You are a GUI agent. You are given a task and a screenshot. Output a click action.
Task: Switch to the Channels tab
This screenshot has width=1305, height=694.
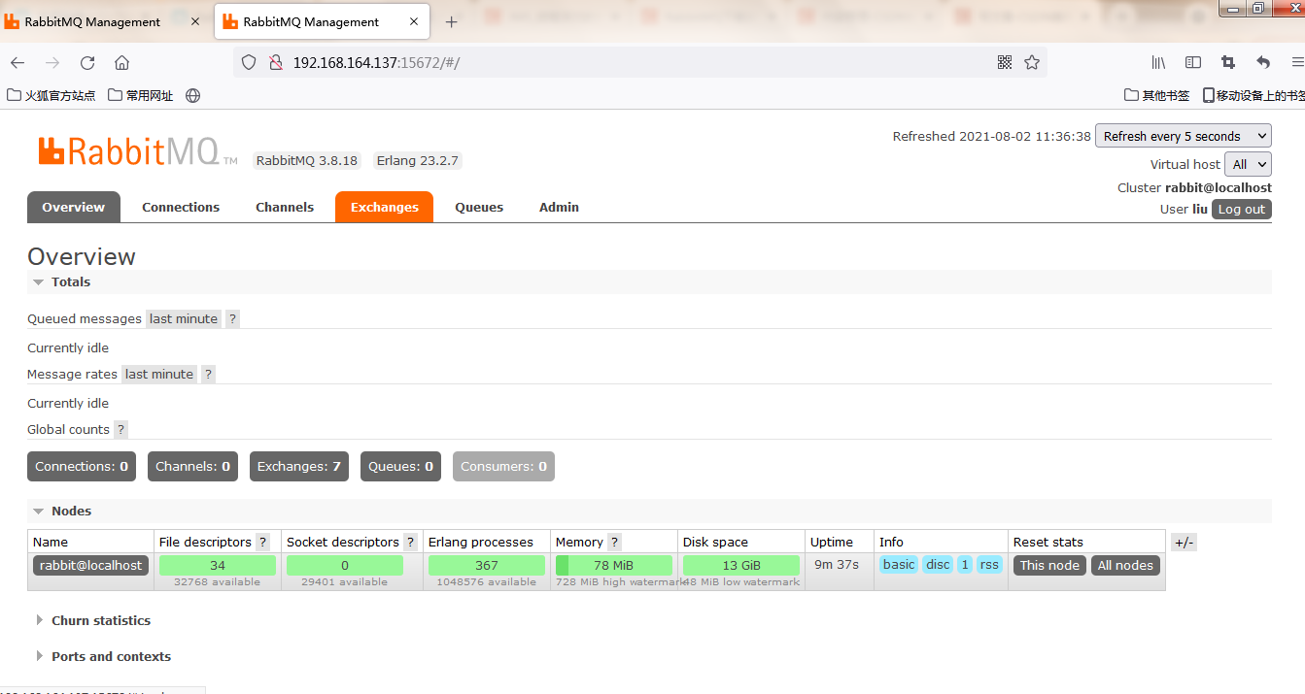tap(285, 207)
